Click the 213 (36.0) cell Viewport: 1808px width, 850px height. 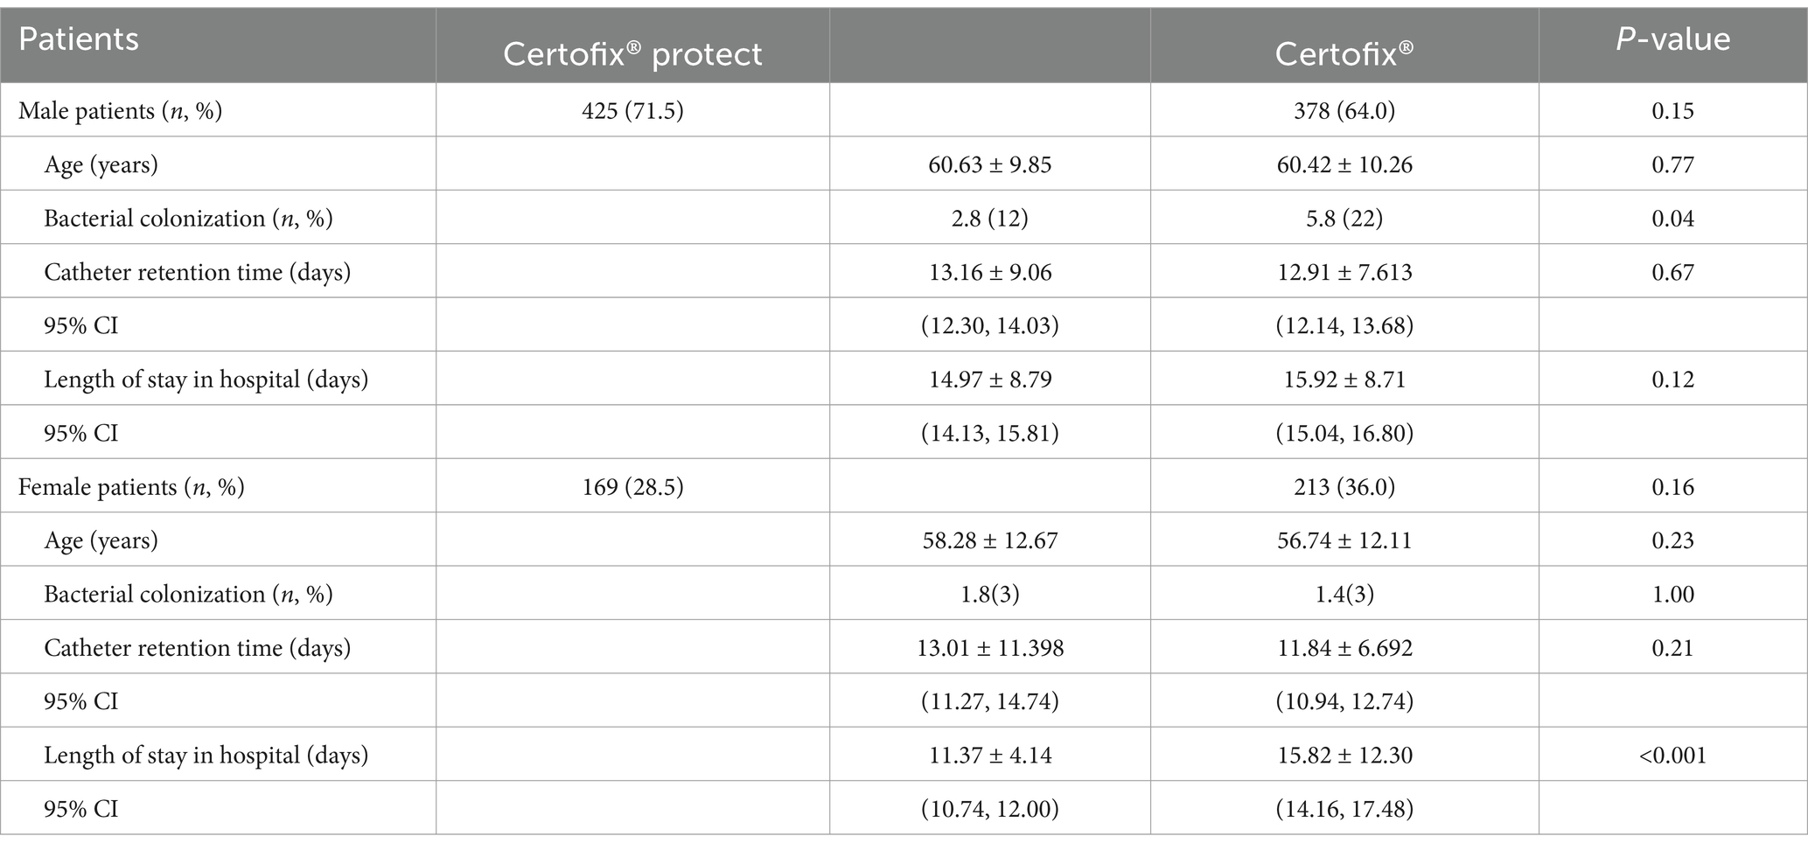[x=1344, y=486]
